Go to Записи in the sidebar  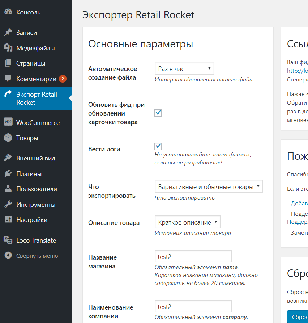point(26,33)
